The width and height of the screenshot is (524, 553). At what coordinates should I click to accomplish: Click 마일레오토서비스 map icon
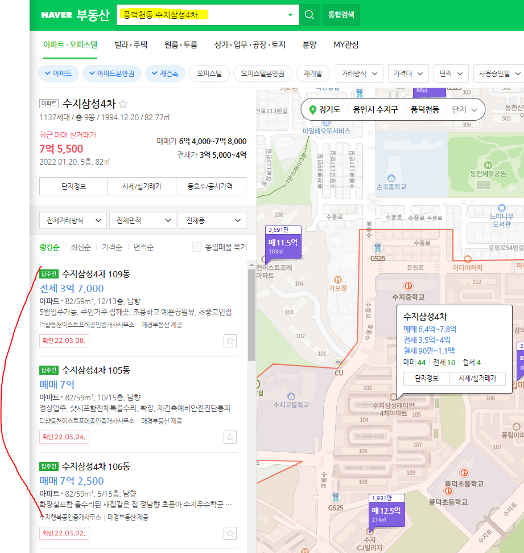tap(327, 123)
